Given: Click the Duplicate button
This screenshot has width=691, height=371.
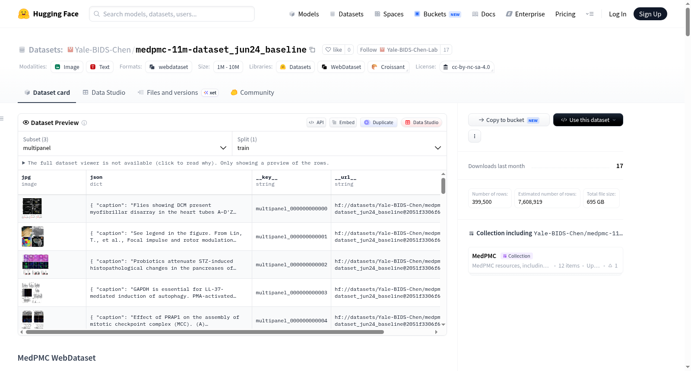Looking at the screenshot, I should click(x=378, y=122).
